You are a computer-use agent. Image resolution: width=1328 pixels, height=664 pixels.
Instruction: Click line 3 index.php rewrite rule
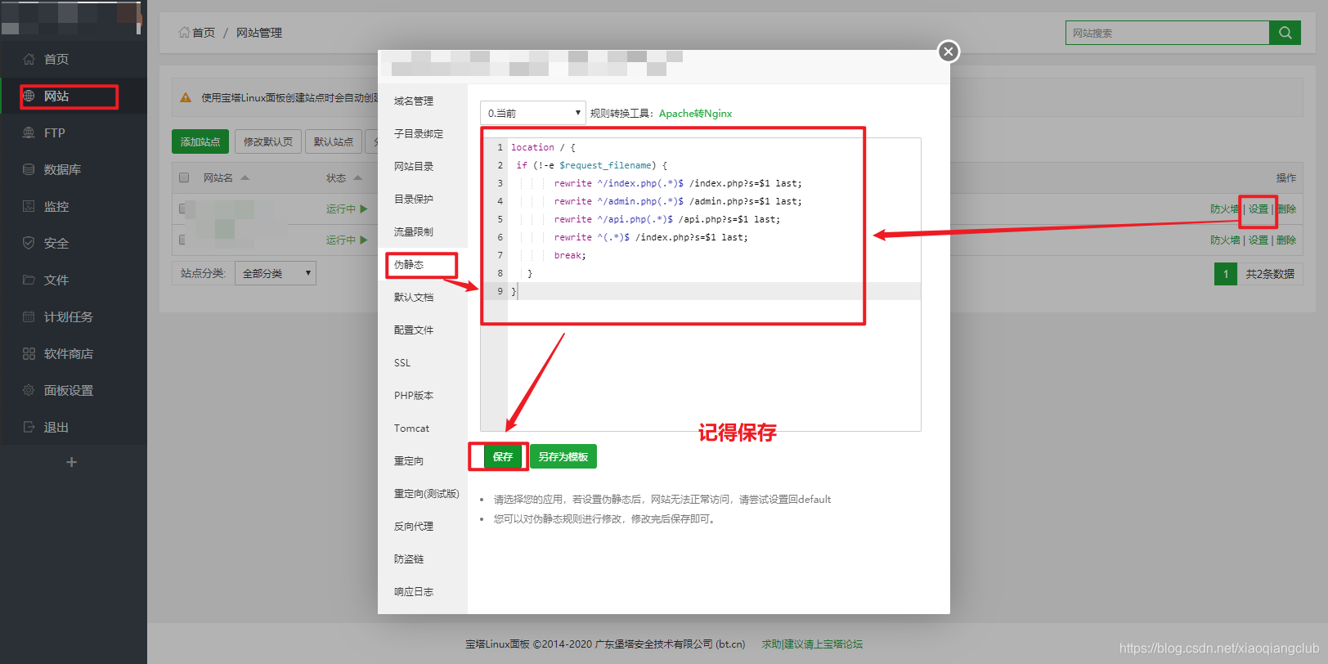(x=678, y=183)
